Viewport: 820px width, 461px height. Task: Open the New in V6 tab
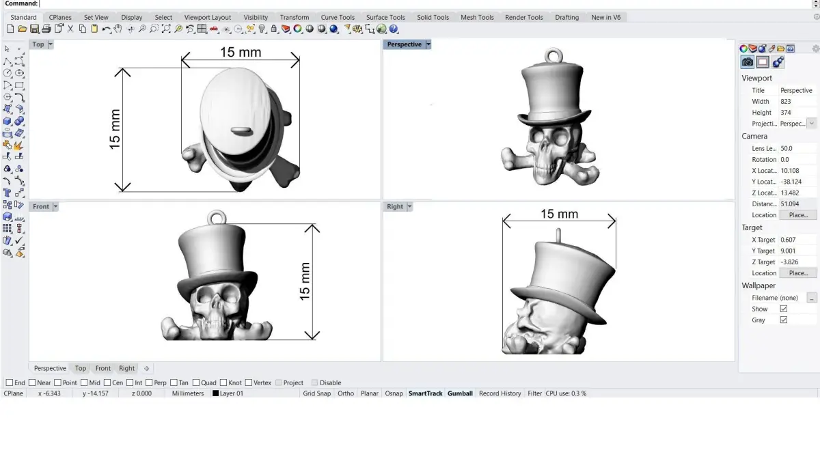pyautogui.click(x=607, y=17)
